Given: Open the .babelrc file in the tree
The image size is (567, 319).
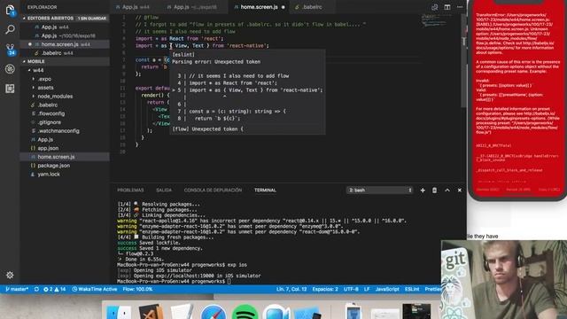Looking at the screenshot, I should [x=65, y=105].
